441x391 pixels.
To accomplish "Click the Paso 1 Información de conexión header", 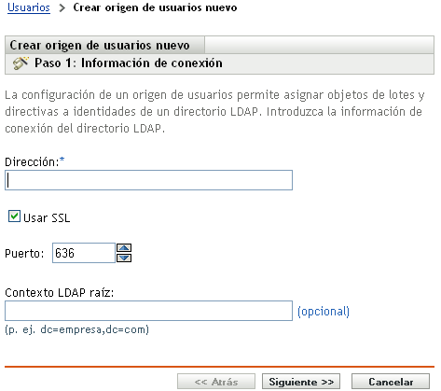I will pyautogui.click(x=129, y=63).
